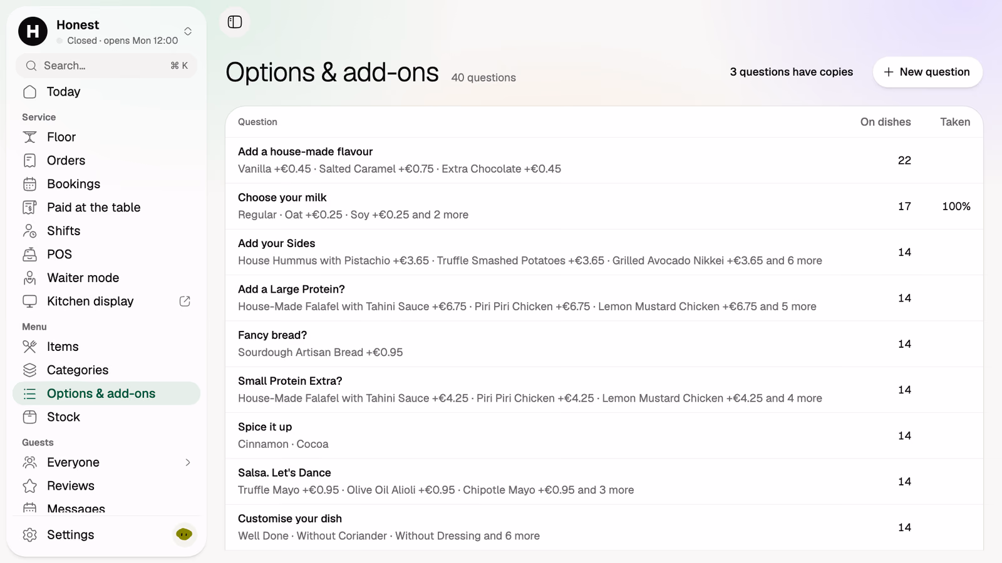Screen dimensions: 1002x563
Task: Click the Waiter mode icon
Action: [29, 278]
